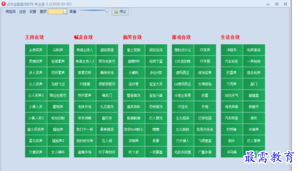Play the 恐怖音效 sound
Viewport: 298px width, 171px height.
156,107
